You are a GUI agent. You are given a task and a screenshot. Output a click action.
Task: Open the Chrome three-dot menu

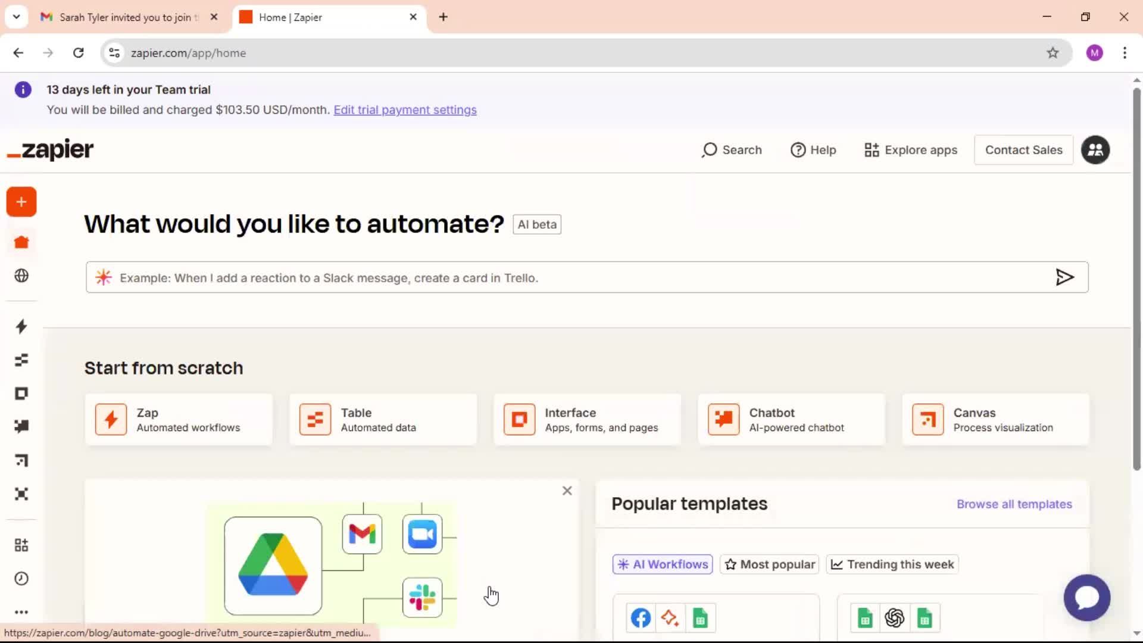pos(1125,53)
